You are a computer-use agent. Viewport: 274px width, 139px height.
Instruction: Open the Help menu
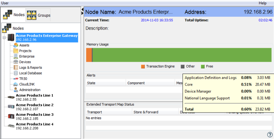point(262,3)
